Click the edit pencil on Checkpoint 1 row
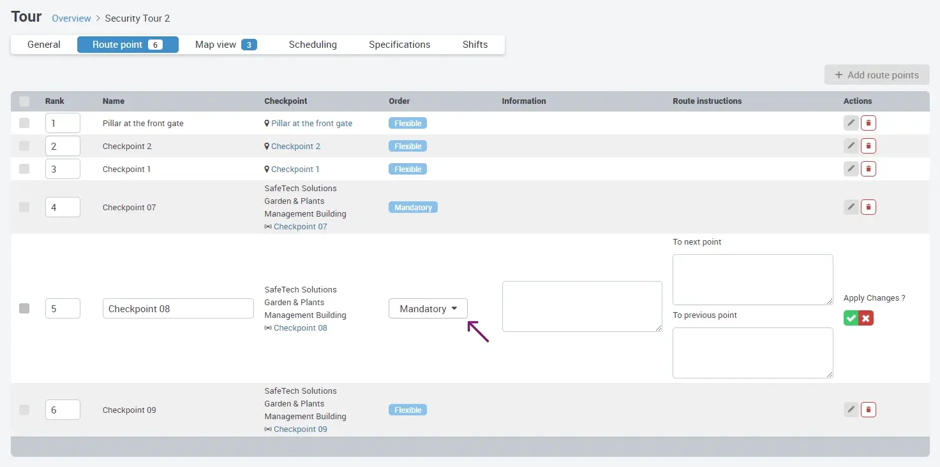The image size is (940, 467). (851, 168)
